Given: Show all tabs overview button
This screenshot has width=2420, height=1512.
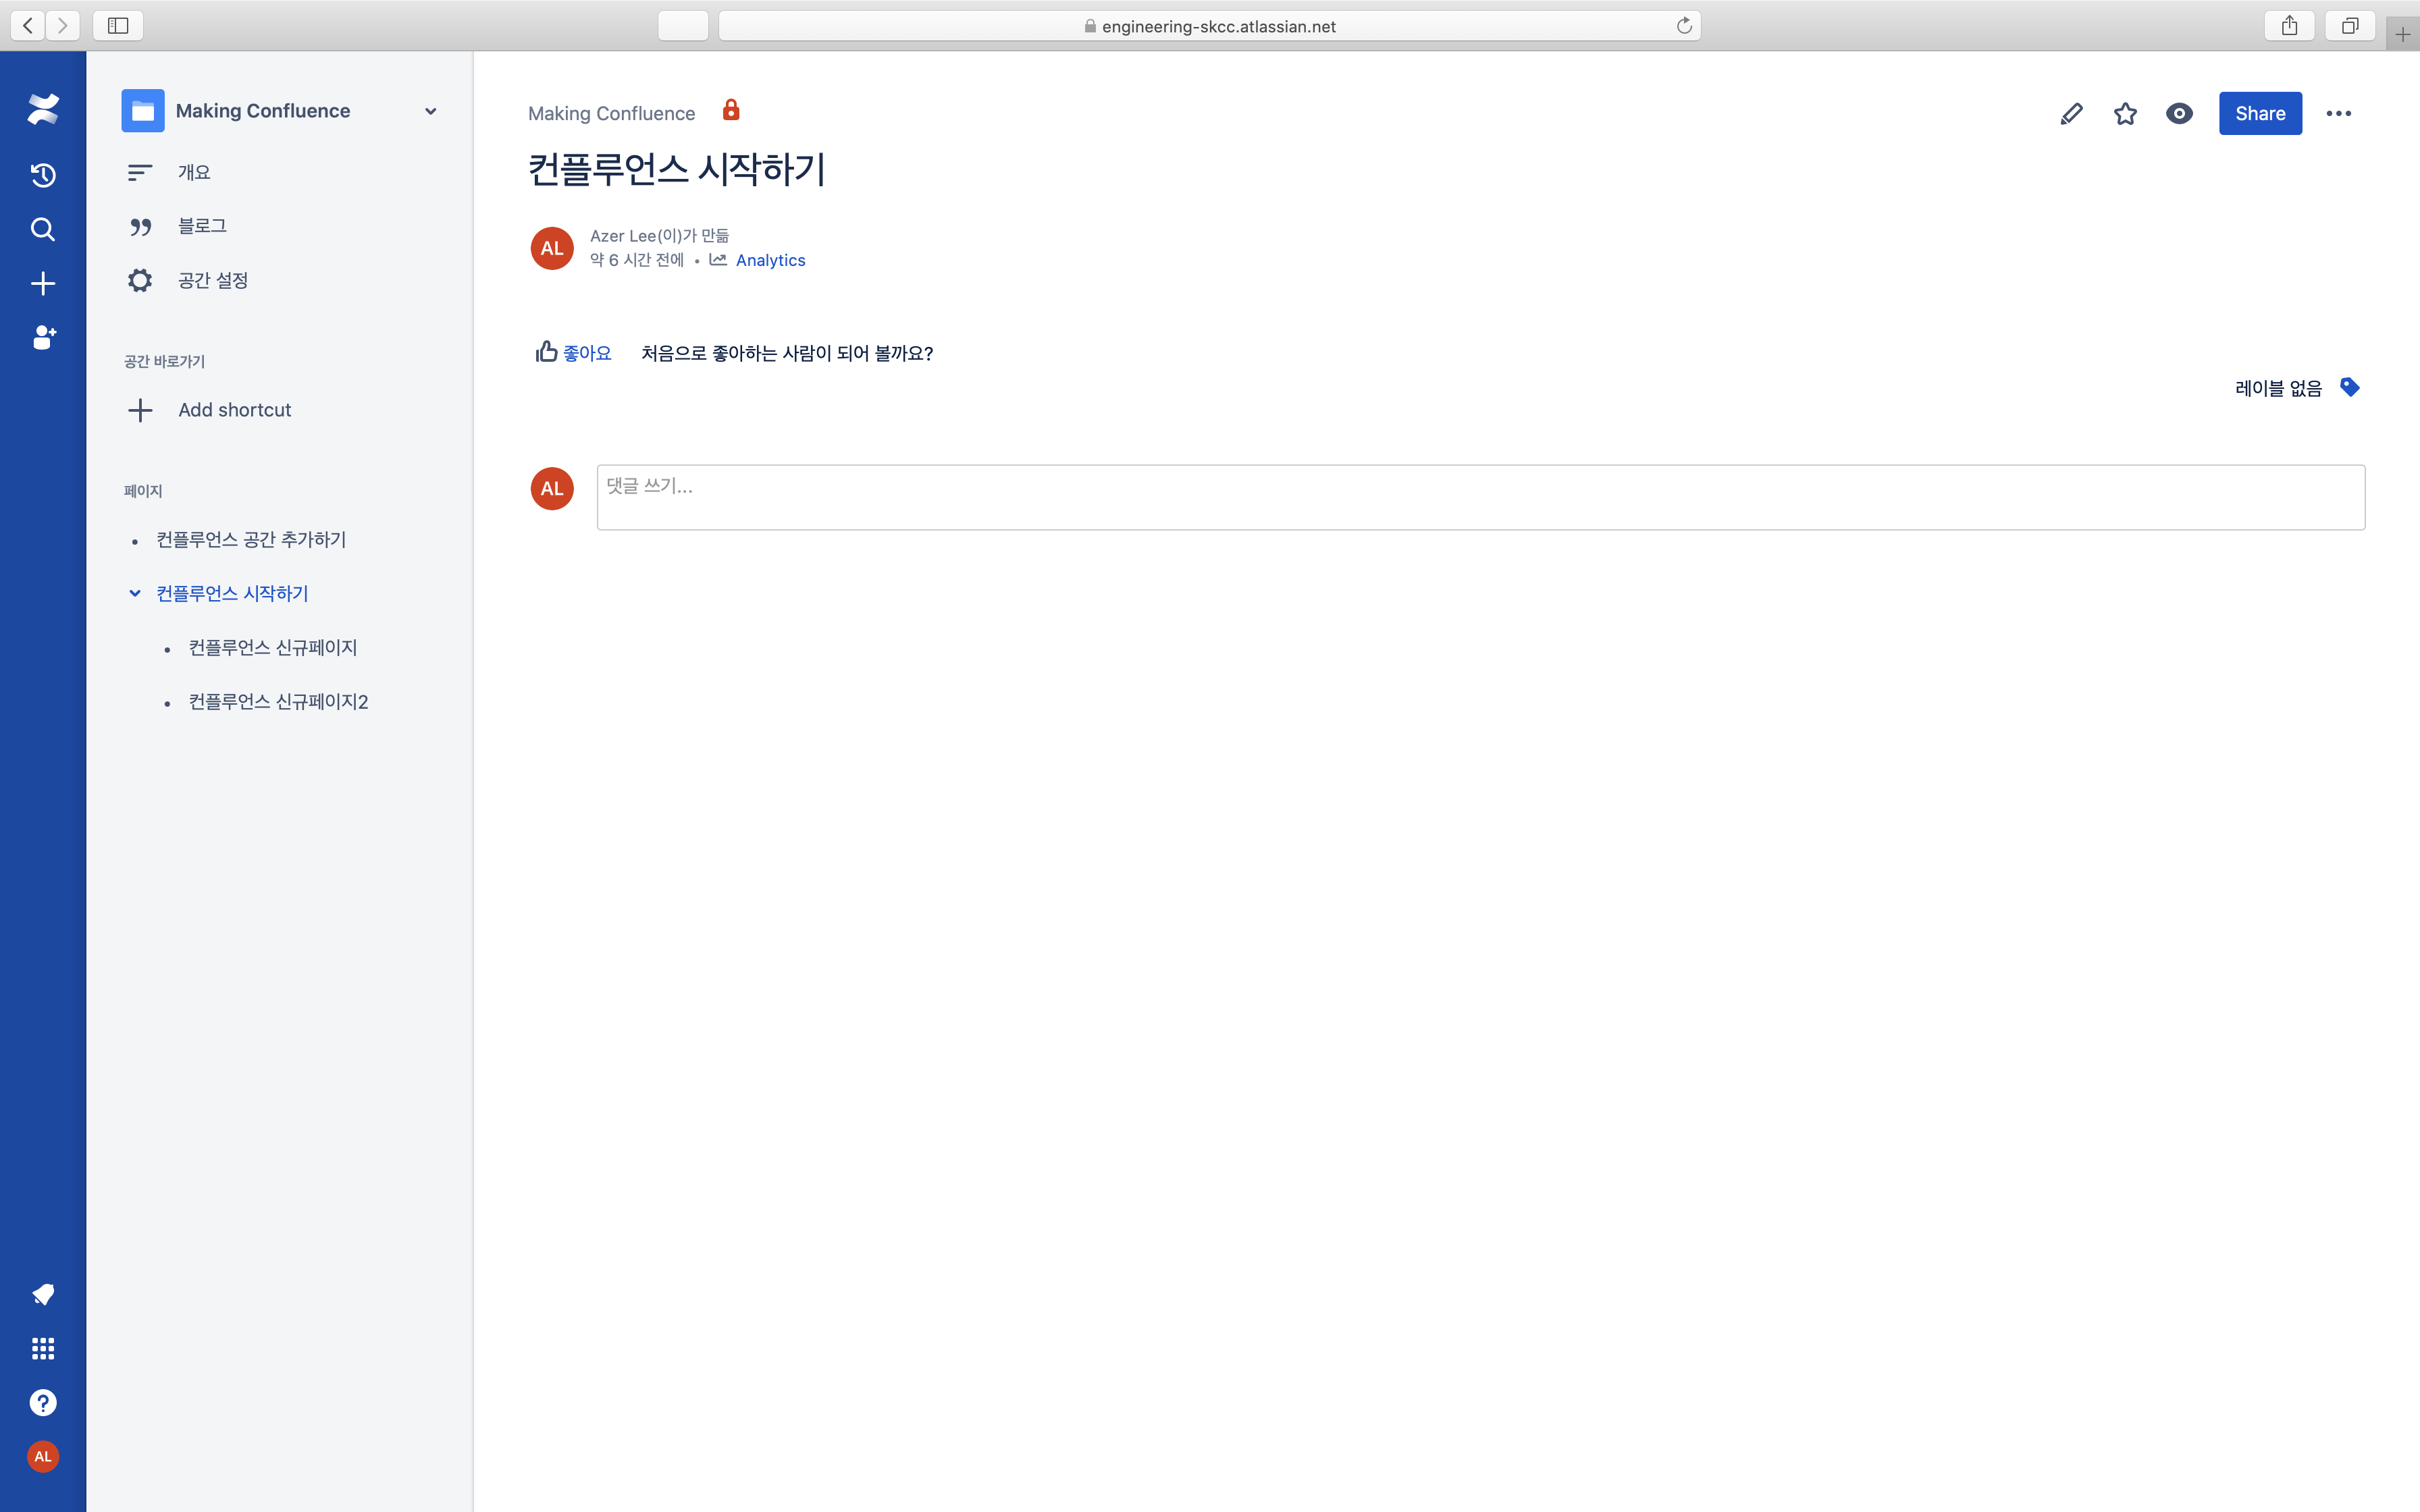Looking at the screenshot, I should click(2350, 25).
